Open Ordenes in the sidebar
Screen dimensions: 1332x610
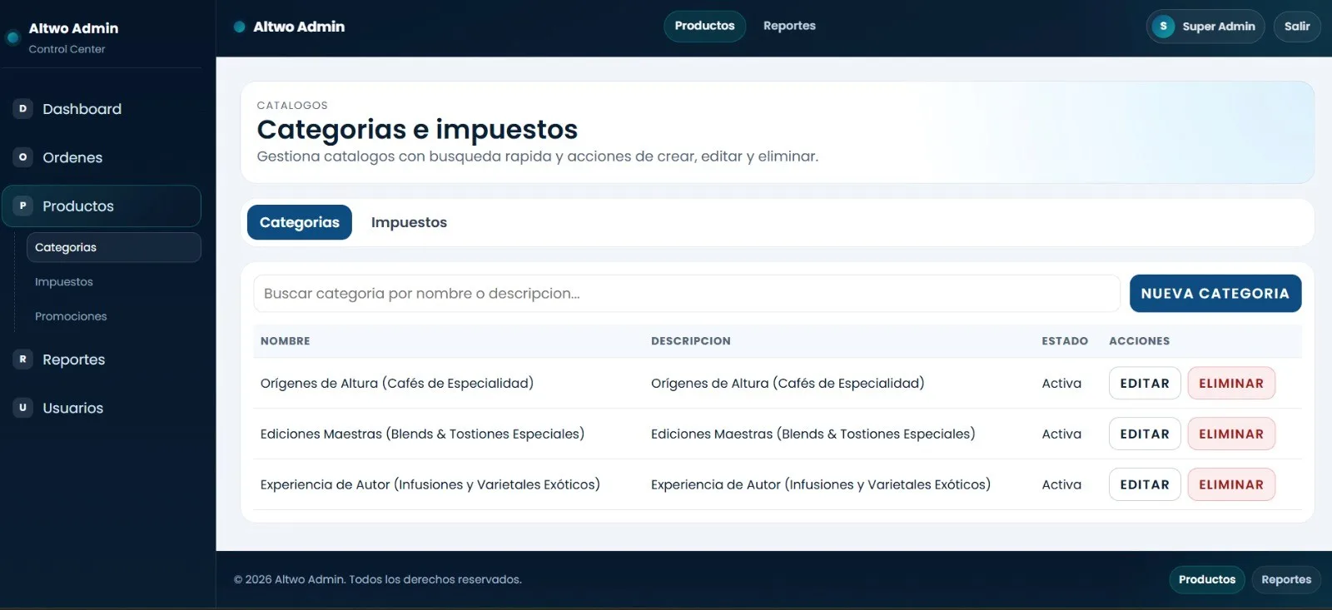(x=102, y=157)
